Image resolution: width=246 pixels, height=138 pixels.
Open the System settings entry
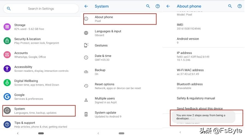(x=39, y=110)
